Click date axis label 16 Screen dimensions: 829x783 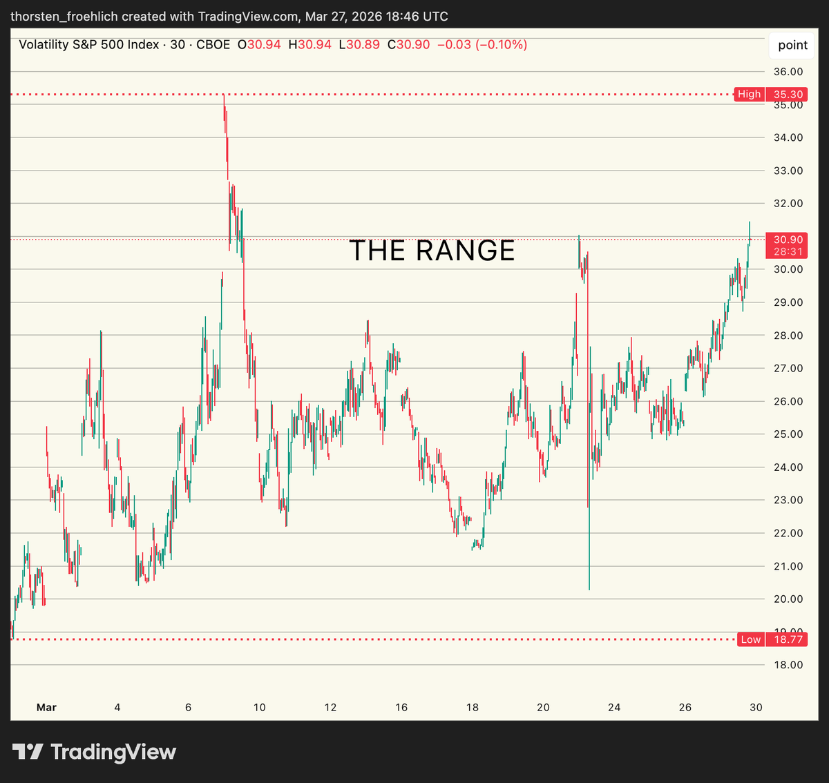point(401,707)
